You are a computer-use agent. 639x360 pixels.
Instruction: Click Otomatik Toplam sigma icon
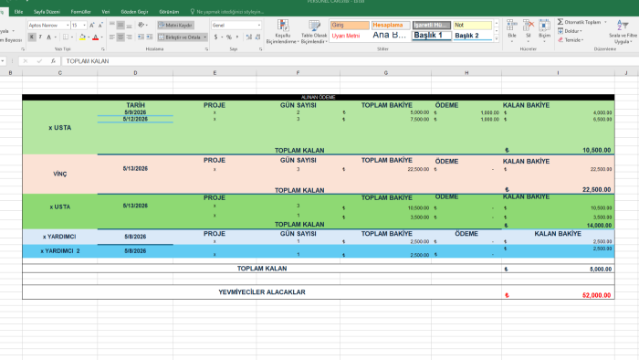(560, 22)
